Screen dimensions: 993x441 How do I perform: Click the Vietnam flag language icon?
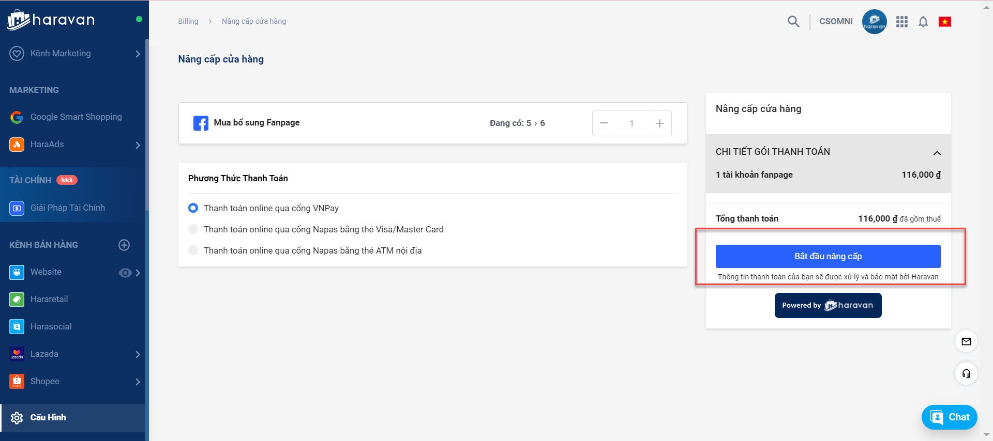945,22
